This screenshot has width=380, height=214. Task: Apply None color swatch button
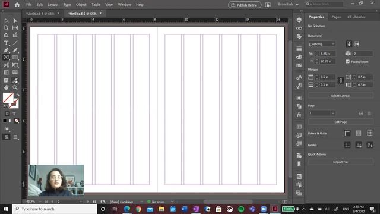(x=17, y=121)
